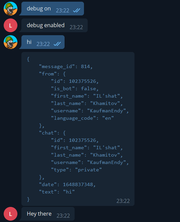Click the double-check read mark on "hi"
The width and height of the screenshot is (180, 222).
(x=57, y=44)
